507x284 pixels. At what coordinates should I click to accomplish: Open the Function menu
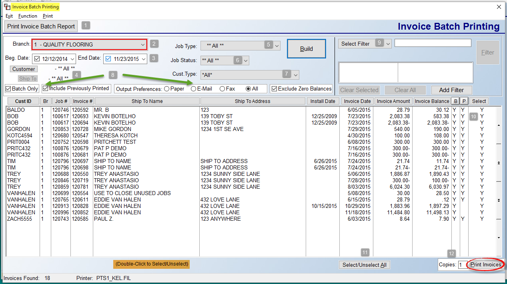click(27, 16)
